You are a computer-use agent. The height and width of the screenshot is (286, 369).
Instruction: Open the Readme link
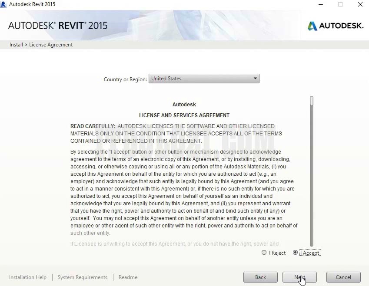point(128,277)
